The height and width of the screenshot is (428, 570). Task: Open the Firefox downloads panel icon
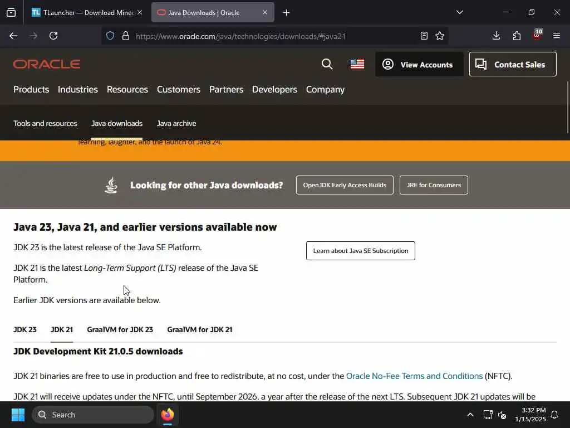[x=496, y=36]
